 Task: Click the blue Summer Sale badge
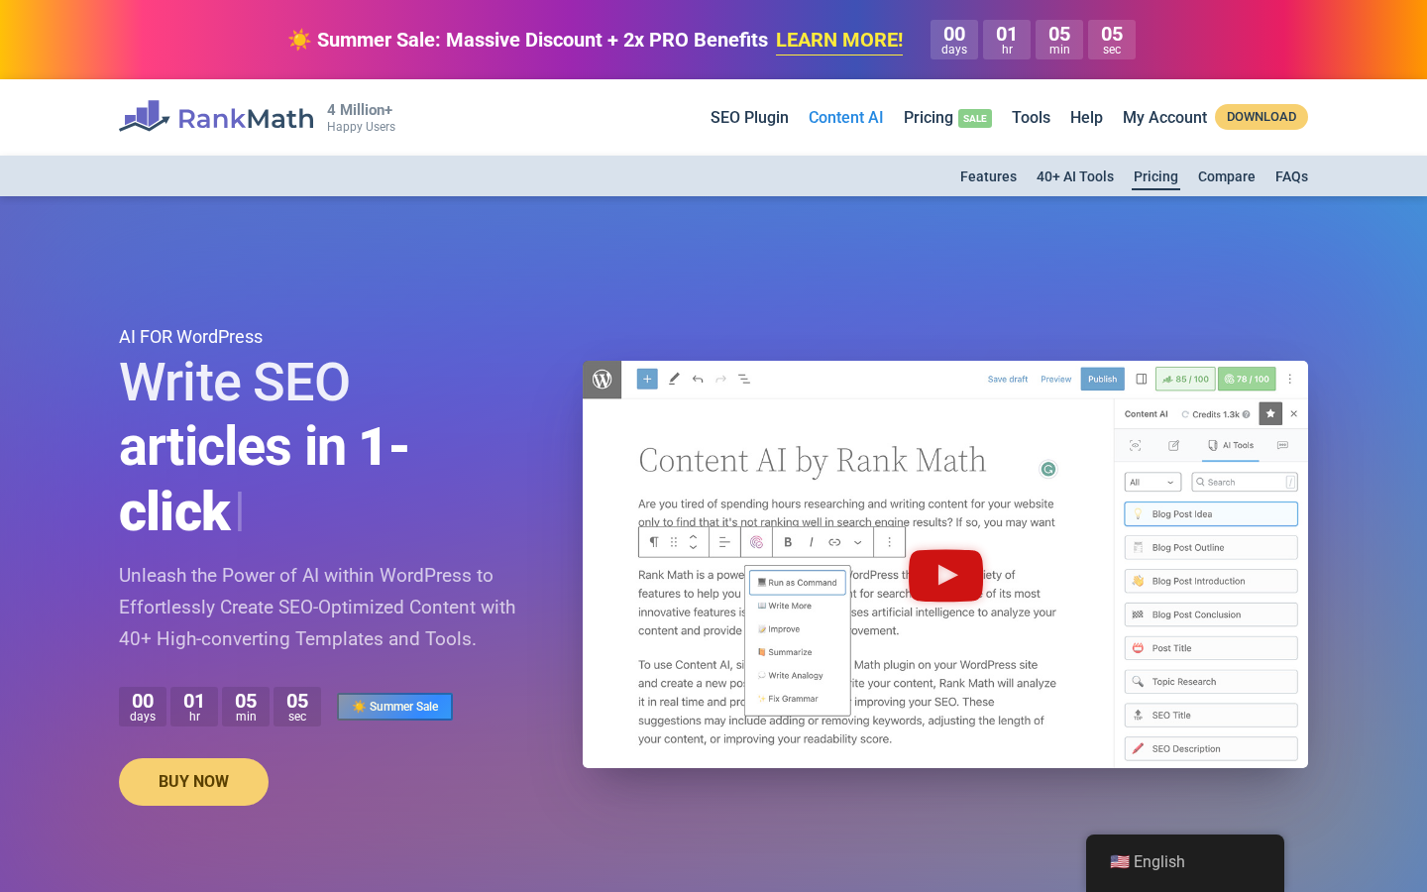(394, 707)
